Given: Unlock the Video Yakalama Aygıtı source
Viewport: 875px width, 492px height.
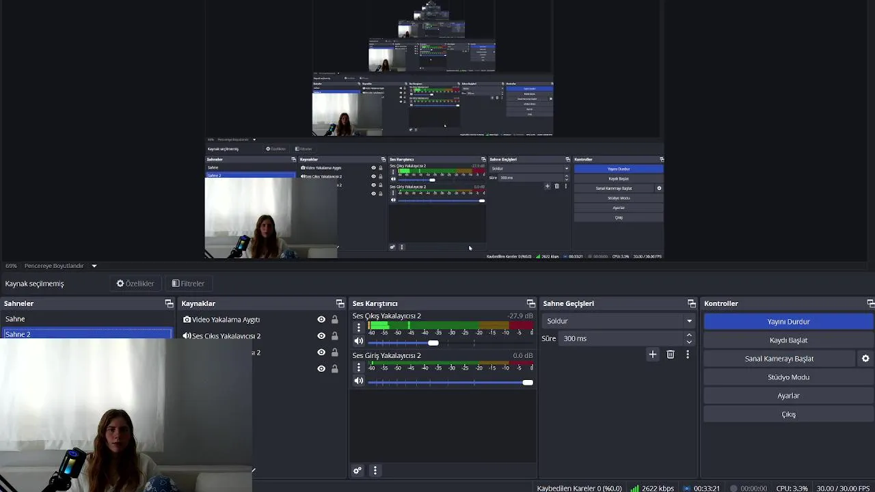Looking at the screenshot, I should click(x=334, y=319).
